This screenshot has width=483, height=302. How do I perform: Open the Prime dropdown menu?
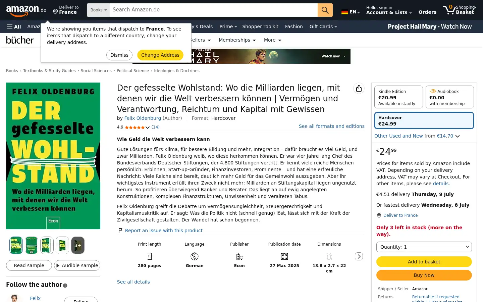pyautogui.click(x=228, y=27)
